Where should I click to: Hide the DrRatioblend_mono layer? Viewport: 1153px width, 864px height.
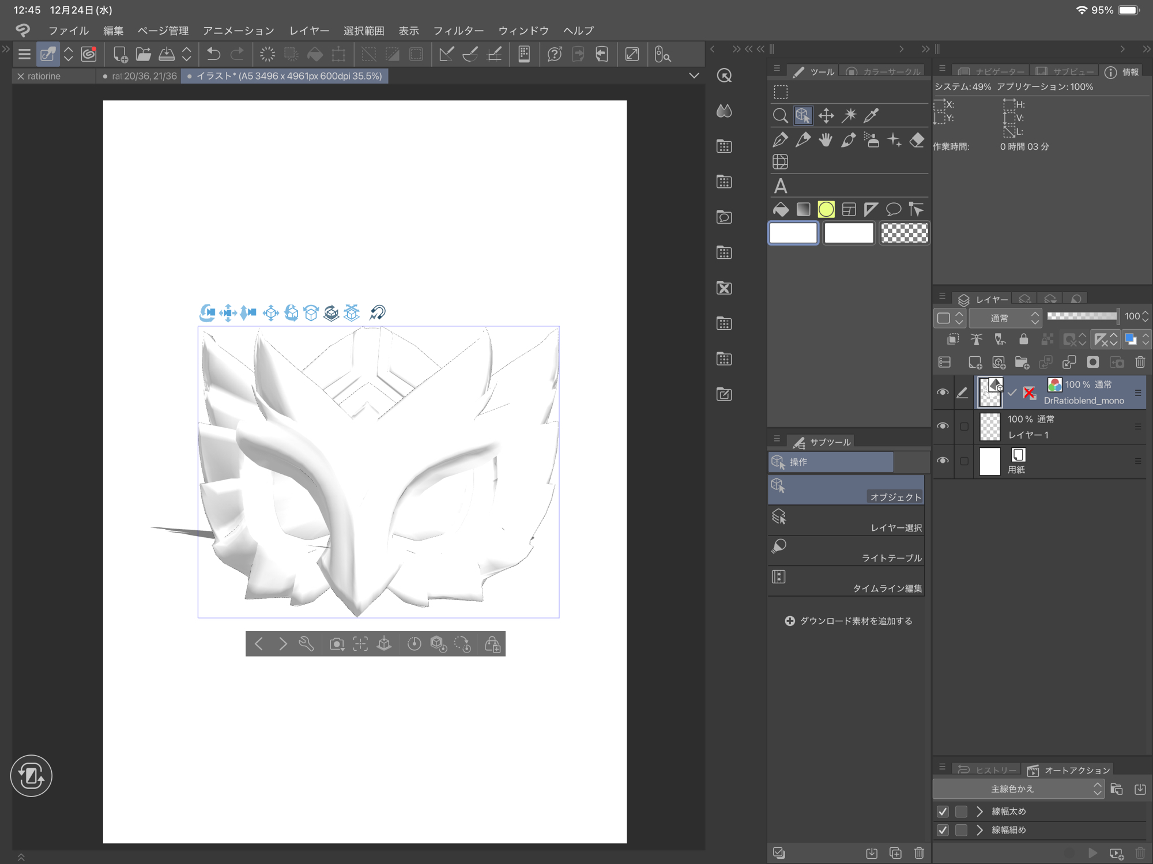click(943, 393)
